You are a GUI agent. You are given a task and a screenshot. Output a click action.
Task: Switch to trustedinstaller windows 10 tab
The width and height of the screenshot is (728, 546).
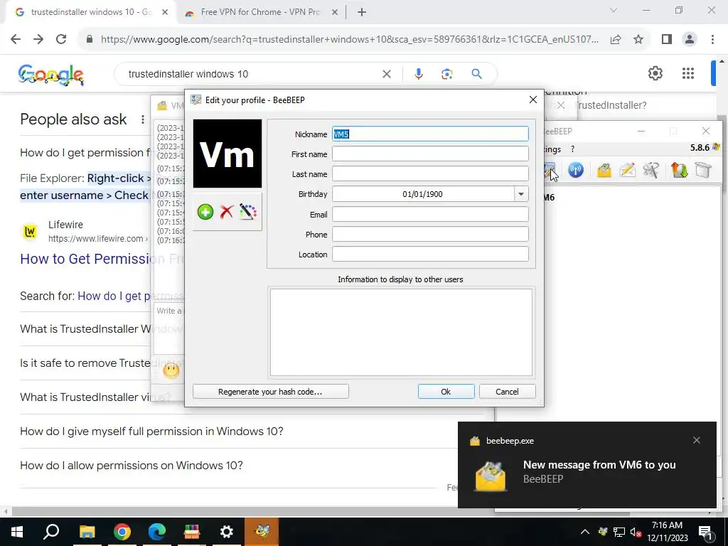[92, 12]
